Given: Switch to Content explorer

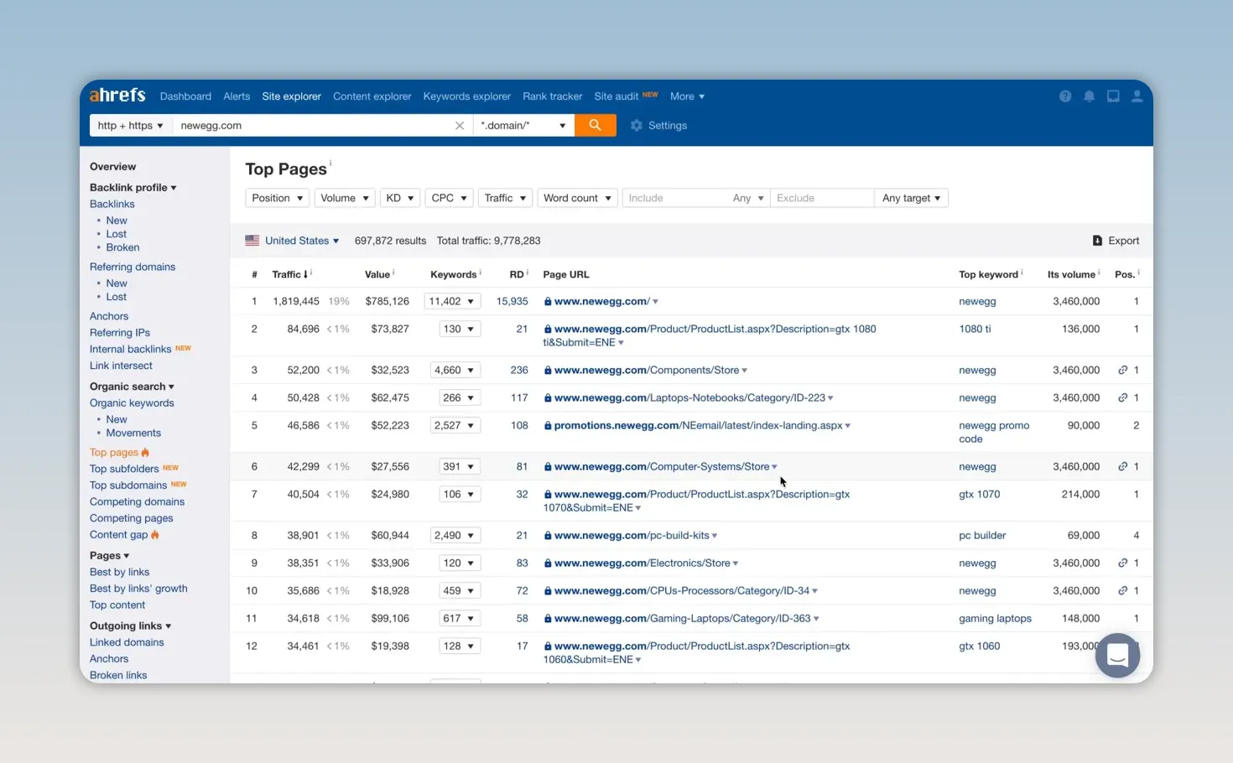Looking at the screenshot, I should [372, 96].
